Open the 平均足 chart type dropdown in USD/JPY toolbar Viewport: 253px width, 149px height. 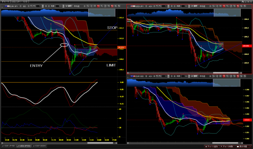210,6
